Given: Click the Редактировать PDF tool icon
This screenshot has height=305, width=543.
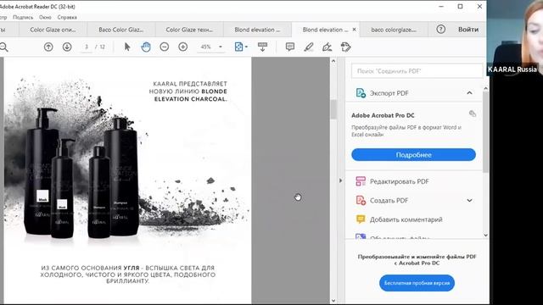Looking at the screenshot, I should coord(361,181).
